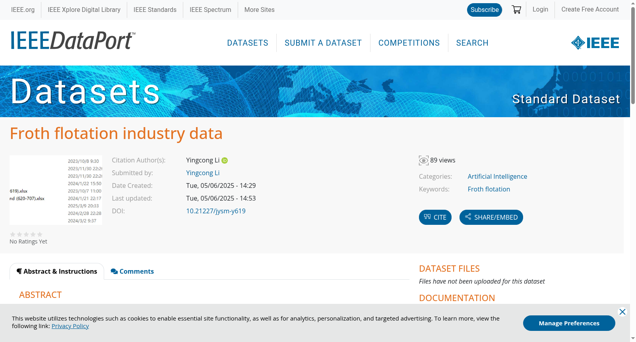
Task: Rate the dataset using the star rating
Action: click(26, 234)
